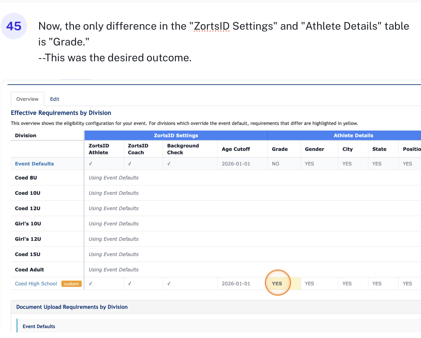Click Coed High School ZortsID Coach checkmark
The height and width of the screenshot is (338, 421).
[x=130, y=284]
